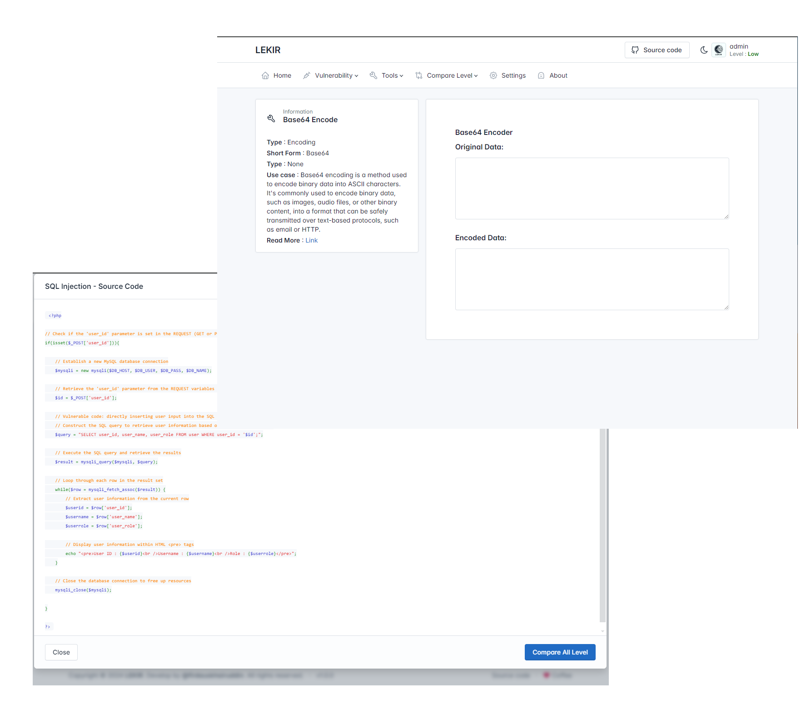Open the About menu item
The height and width of the screenshot is (704, 806).
tap(552, 75)
